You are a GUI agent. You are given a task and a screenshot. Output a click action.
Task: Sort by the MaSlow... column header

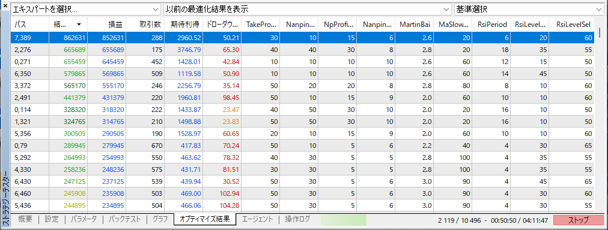(x=453, y=25)
